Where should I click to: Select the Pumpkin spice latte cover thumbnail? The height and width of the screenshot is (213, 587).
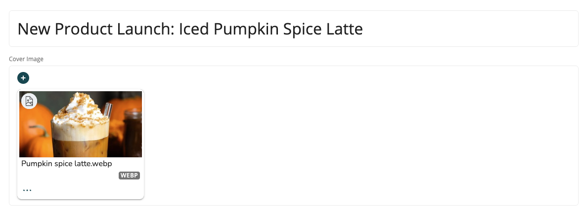81,124
